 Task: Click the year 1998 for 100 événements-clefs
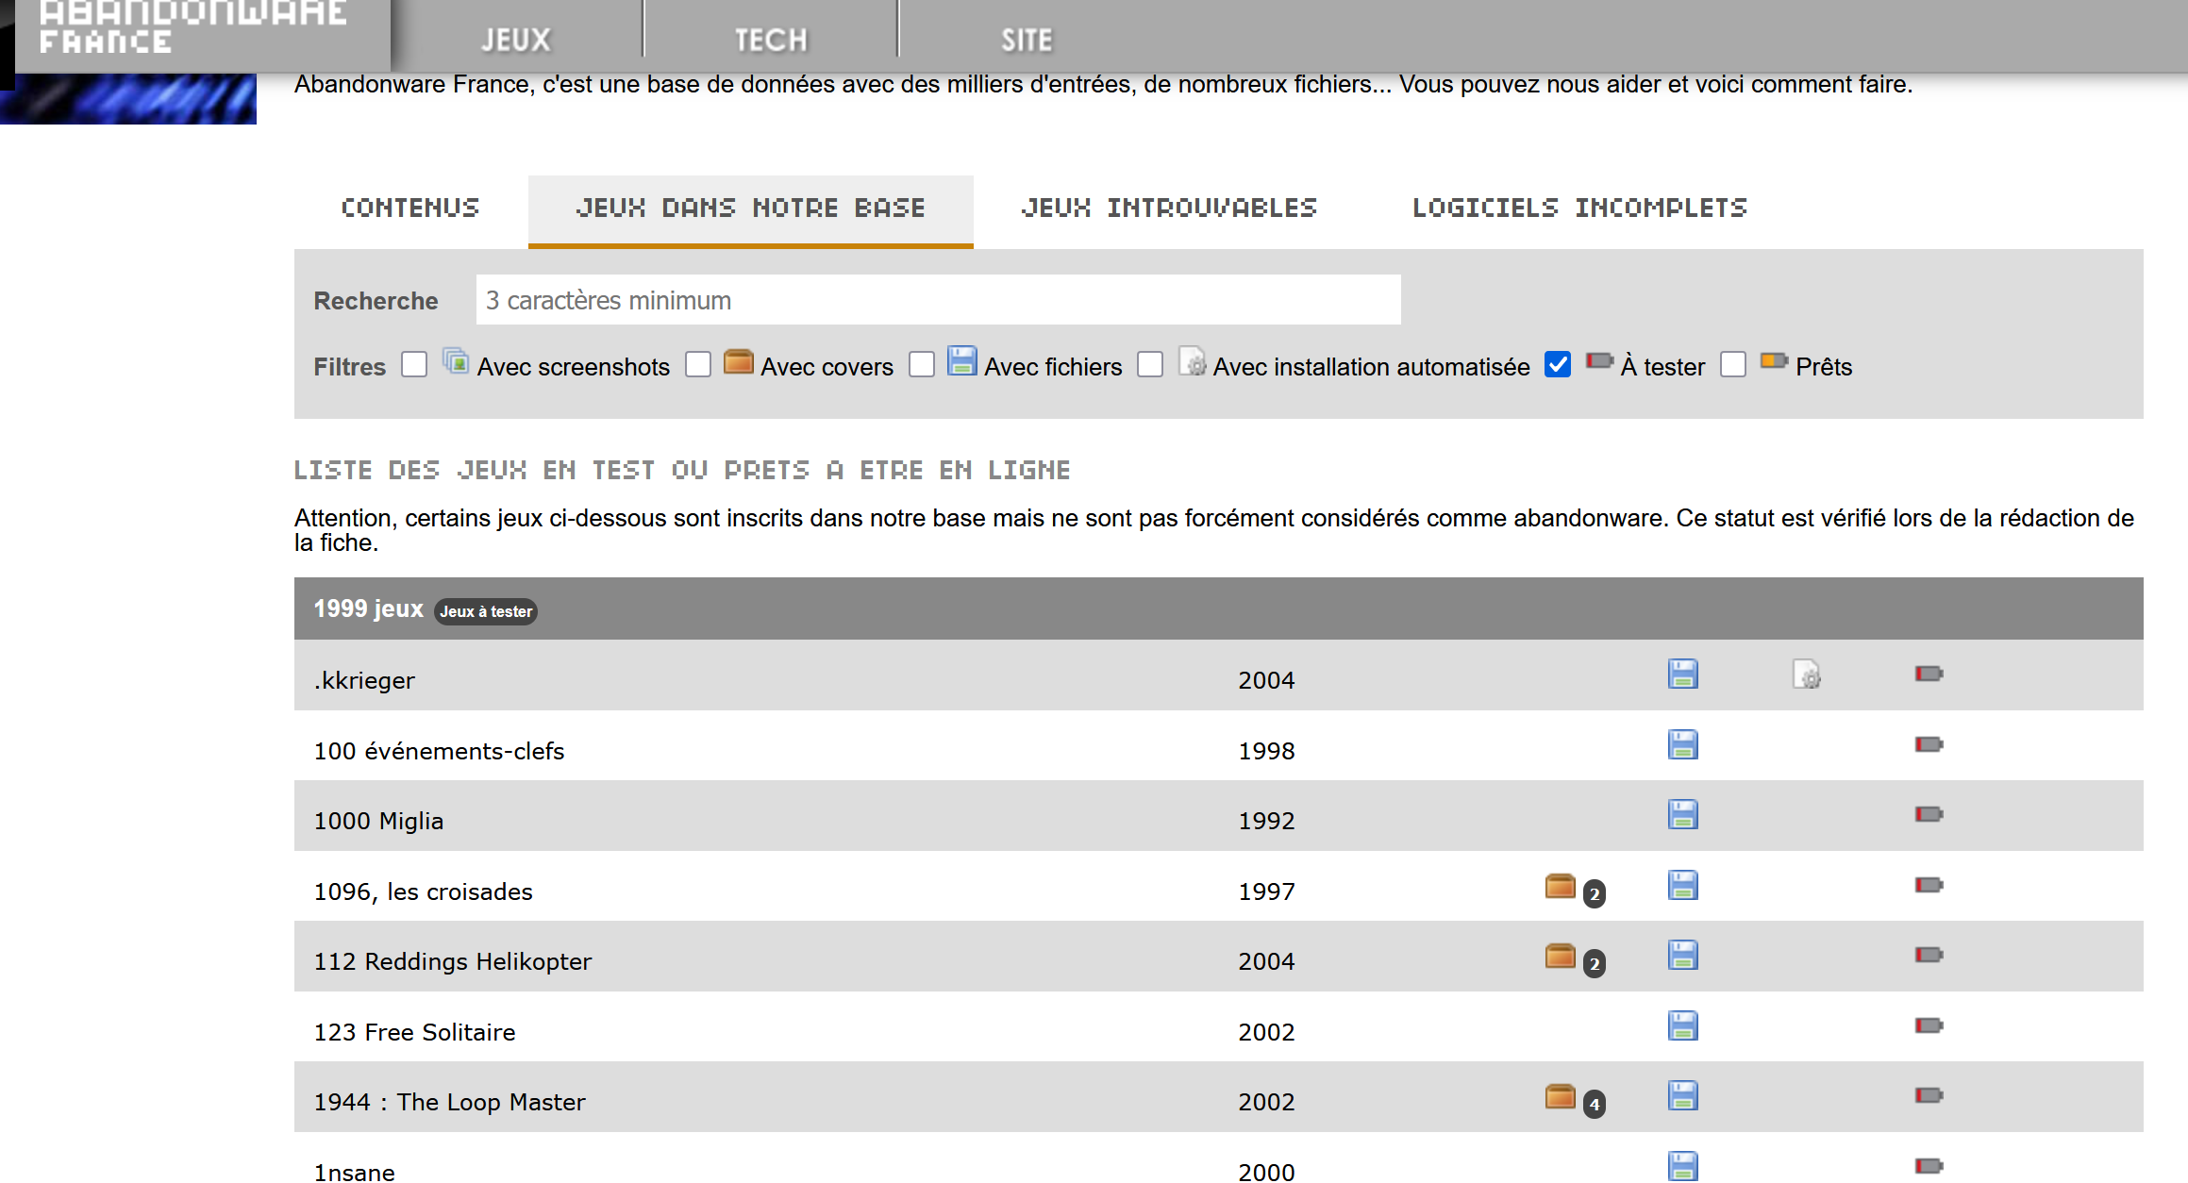[1266, 751]
